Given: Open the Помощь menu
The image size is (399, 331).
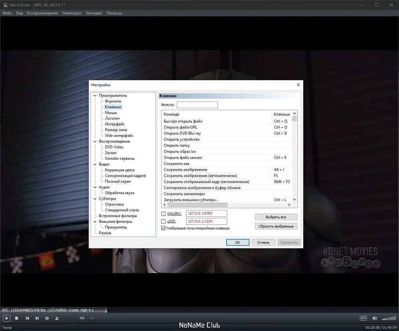Looking at the screenshot, I should (x=114, y=13).
